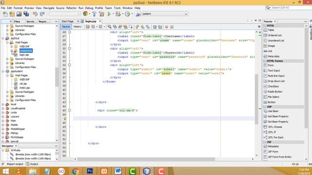Image resolution: width=312 pixels, height=175 pixels.
Task: Collapse the HTML Forms palette category
Action: [265, 61]
